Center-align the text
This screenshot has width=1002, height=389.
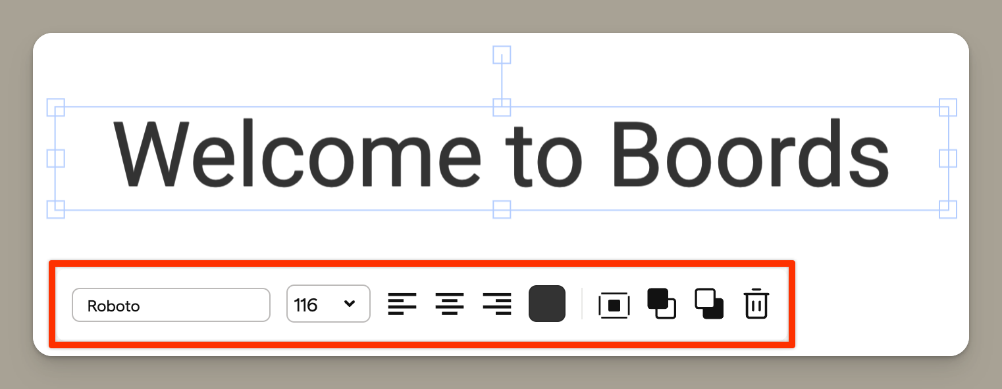point(450,304)
